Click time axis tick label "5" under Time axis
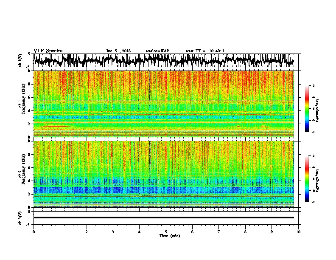This screenshot has height=260, width=336. (x=166, y=232)
